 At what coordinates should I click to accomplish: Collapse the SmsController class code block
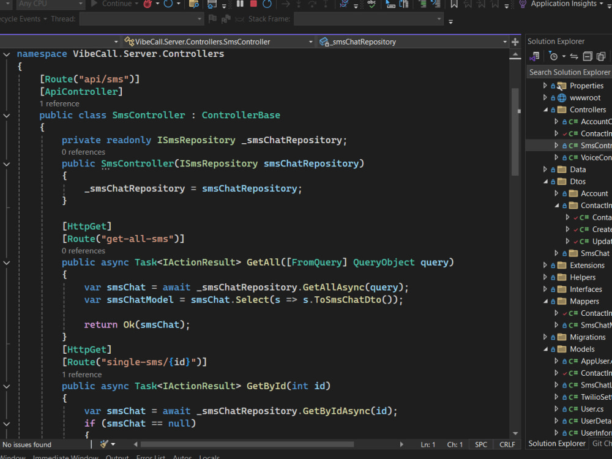point(7,116)
